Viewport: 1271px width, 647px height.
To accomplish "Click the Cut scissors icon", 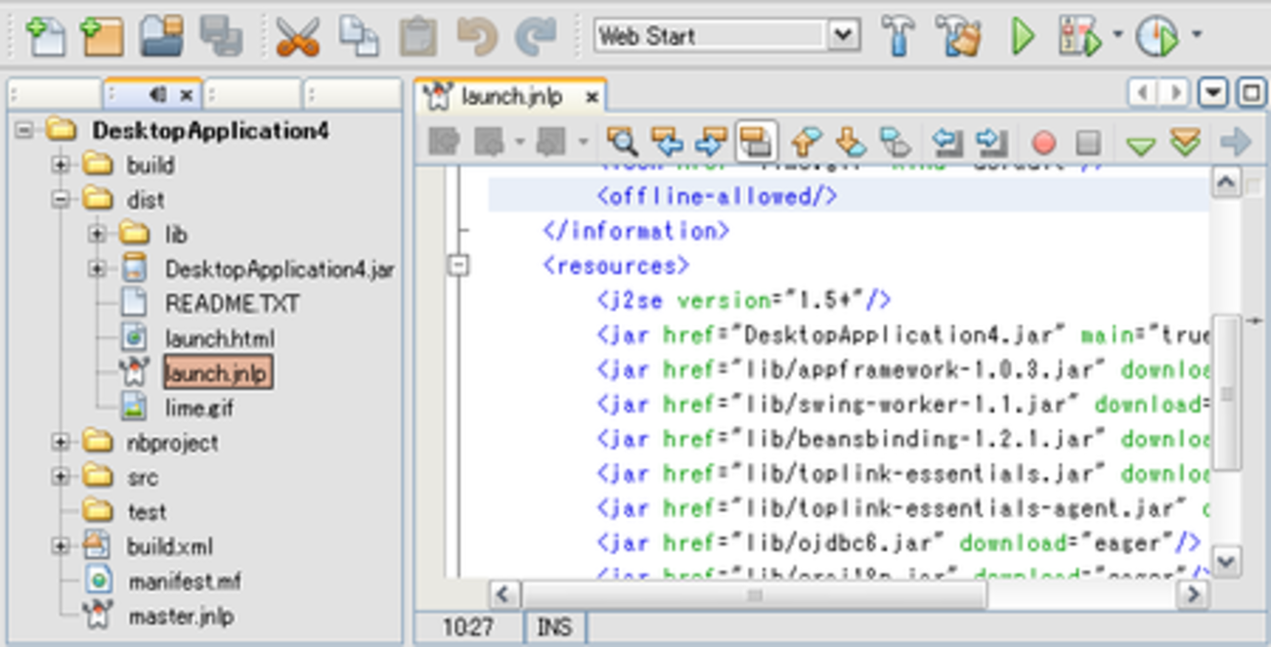I will [x=297, y=37].
